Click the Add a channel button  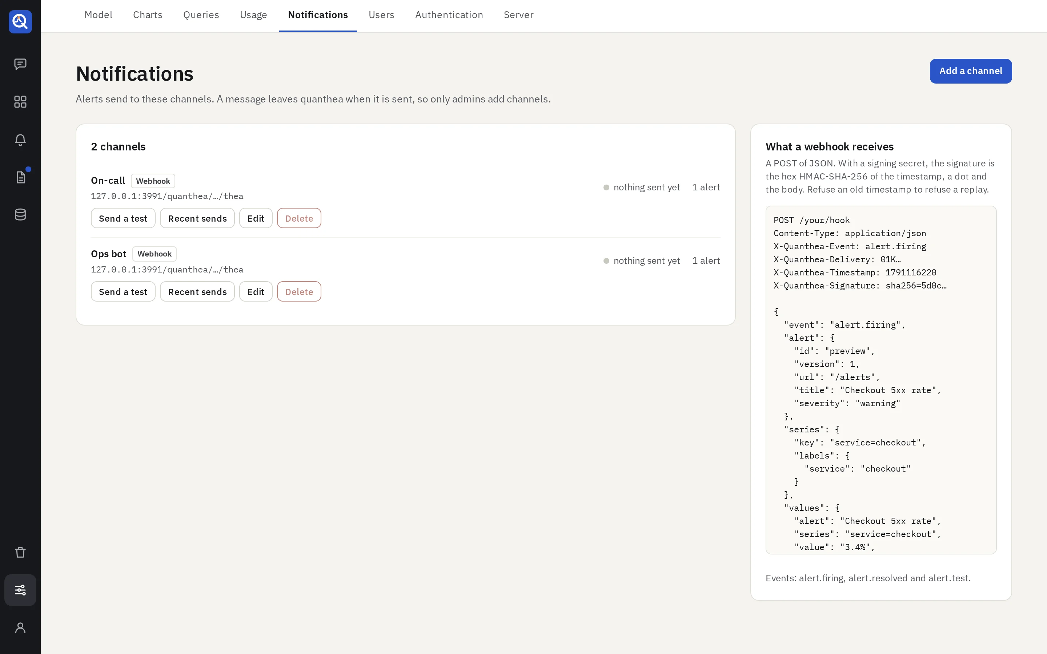click(970, 71)
